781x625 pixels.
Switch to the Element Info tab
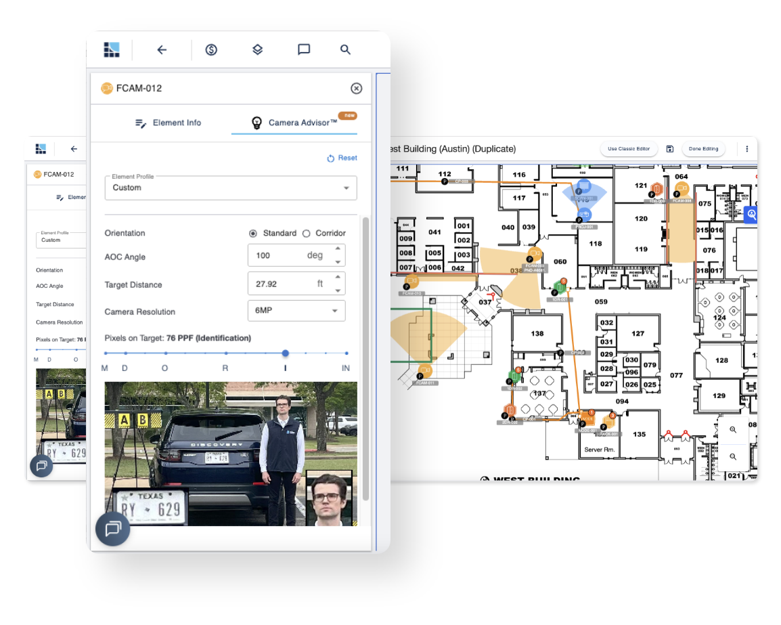170,123
